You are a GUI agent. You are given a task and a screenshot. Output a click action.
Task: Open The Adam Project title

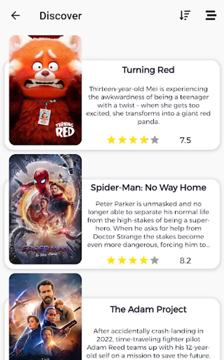point(149,310)
